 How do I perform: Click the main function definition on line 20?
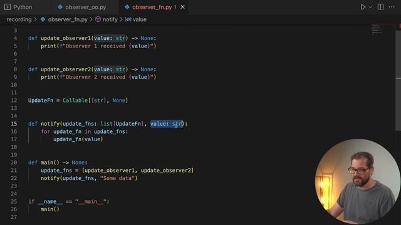point(58,162)
